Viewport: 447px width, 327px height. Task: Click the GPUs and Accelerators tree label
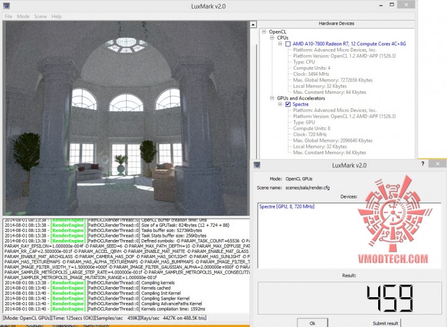(x=300, y=98)
